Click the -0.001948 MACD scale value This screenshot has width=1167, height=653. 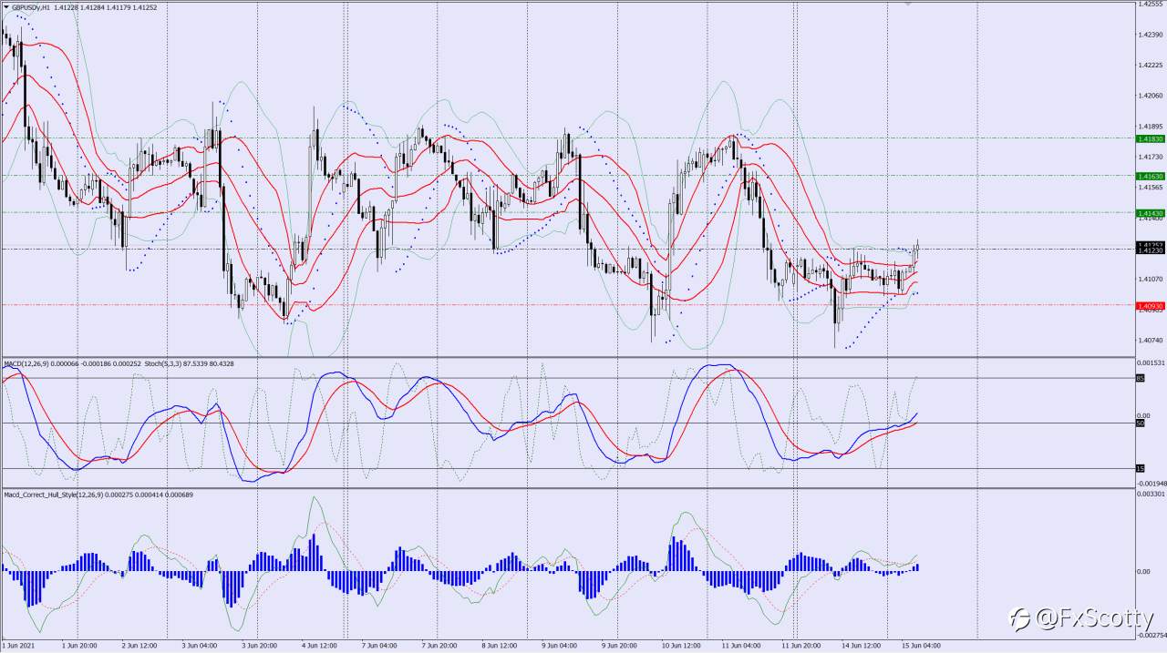tap(1152, 484)
